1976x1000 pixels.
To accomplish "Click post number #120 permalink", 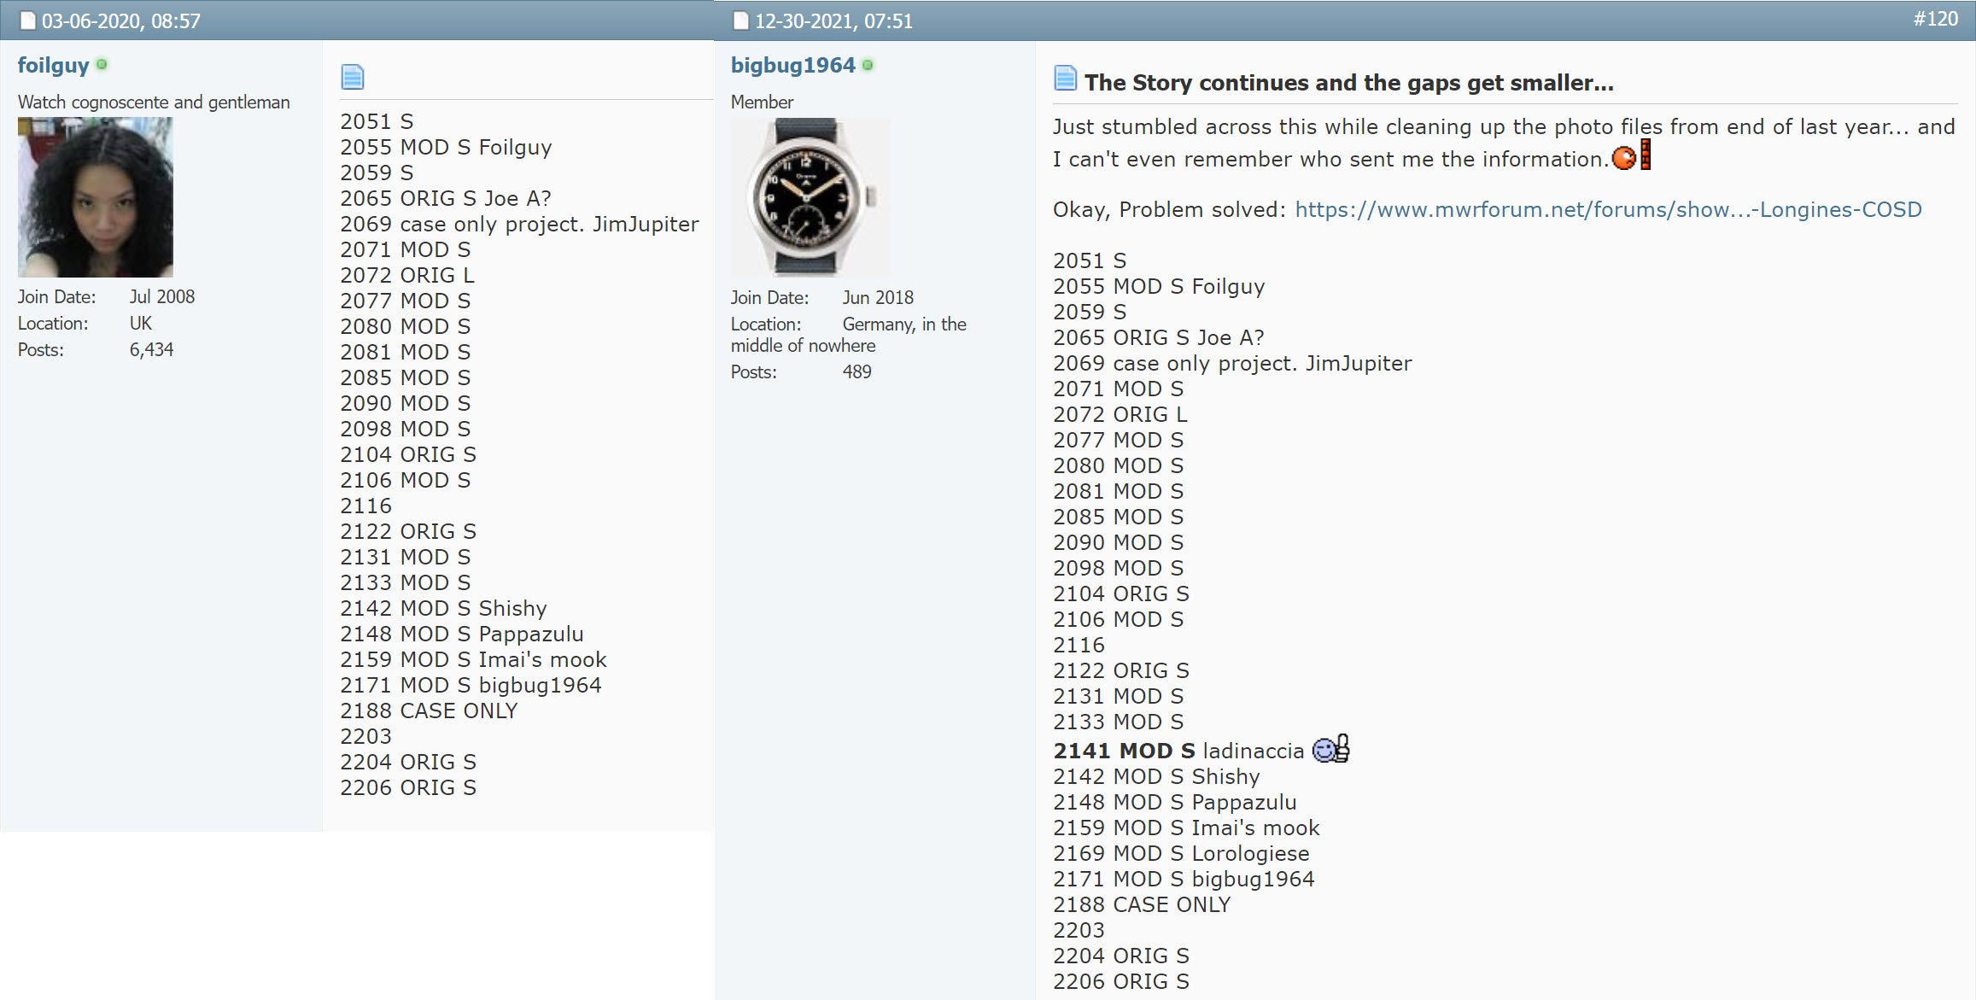I will pos(1934,19).
